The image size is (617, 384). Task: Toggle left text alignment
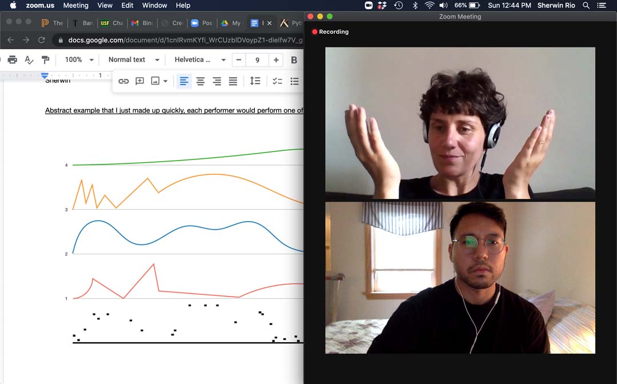pos(184,81)
